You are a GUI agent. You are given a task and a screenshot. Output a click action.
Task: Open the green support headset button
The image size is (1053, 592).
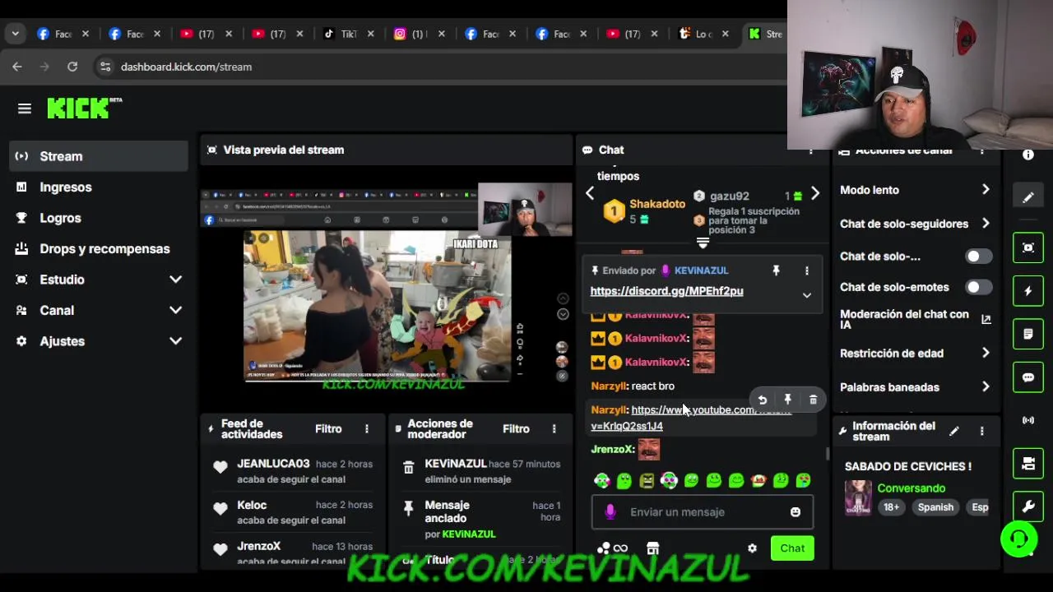point(1019,539)
